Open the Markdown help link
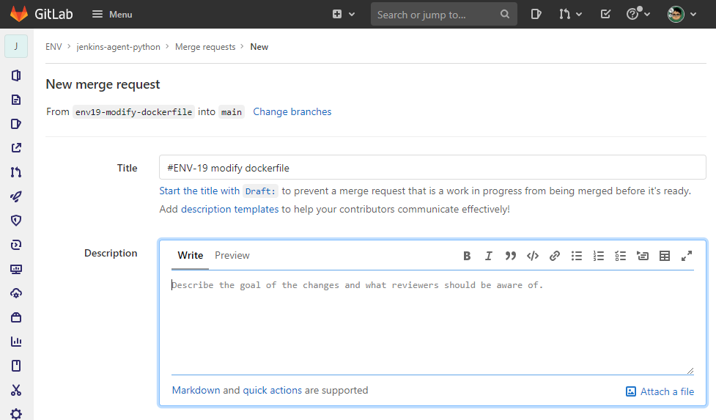This screenshot has height=420, width=716. coord(196,391)
